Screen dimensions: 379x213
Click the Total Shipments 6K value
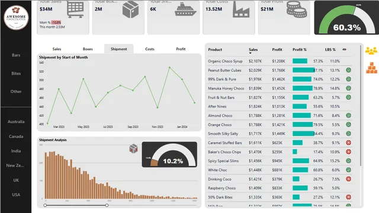[x=153, y=9]
